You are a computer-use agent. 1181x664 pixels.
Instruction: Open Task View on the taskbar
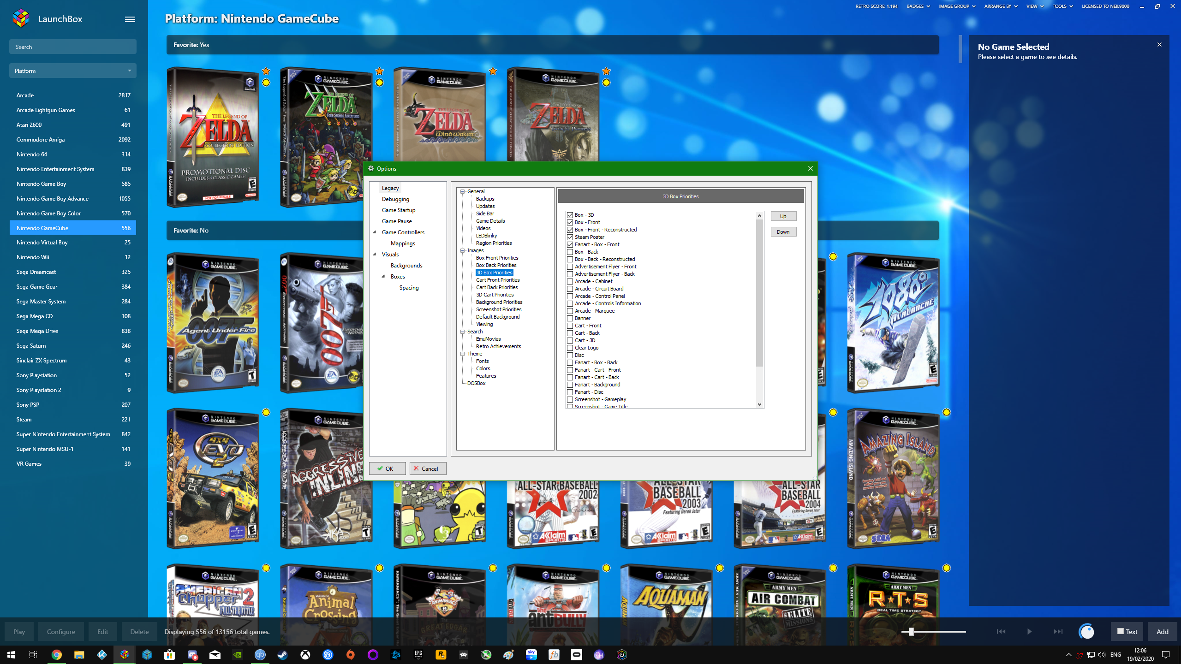33,655
